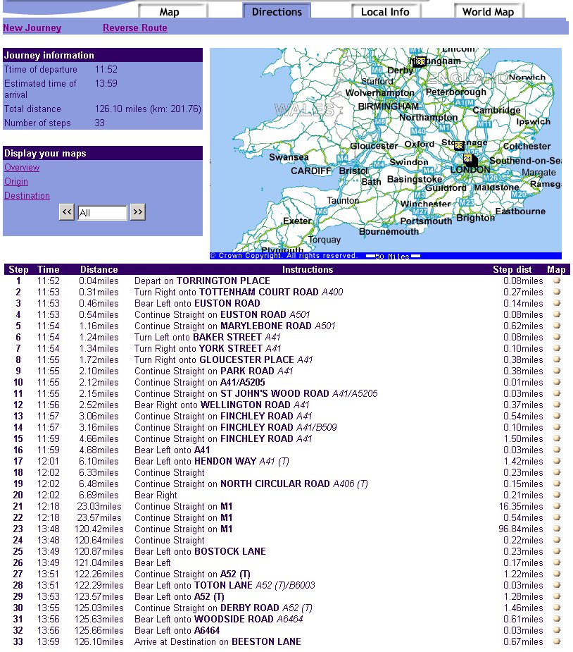Click origin marker 21 near London on map
Screen dimensions: 573x652
pos(468,159)
